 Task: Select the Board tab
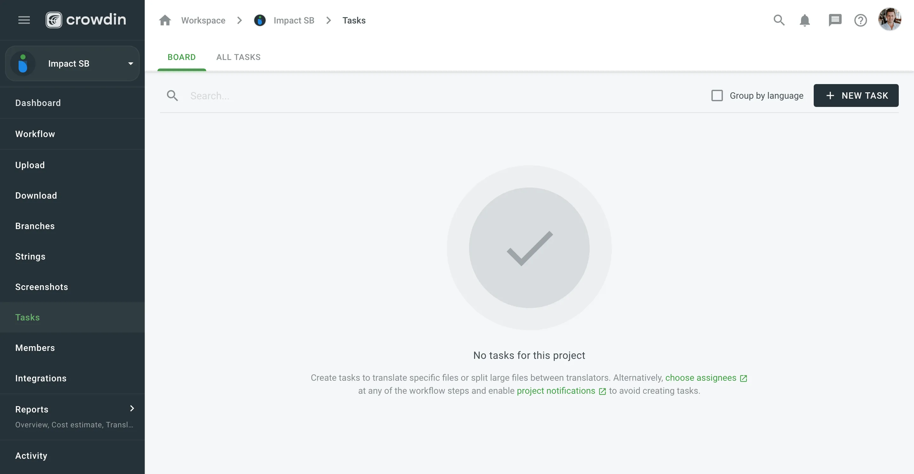click(x=182, y=57)
